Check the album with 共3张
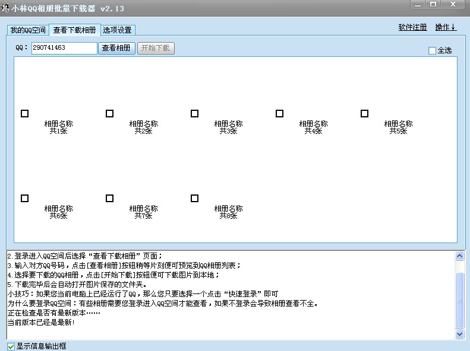This screenshot has width=470, height=351. click(x=194, y=114)
